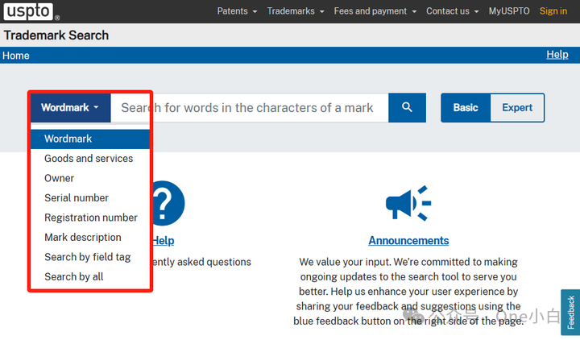Image resolution: width=580 pixels, height=340 pixels.
Task: Click the magnifying glass search button
Action: (x=407, y=108)
